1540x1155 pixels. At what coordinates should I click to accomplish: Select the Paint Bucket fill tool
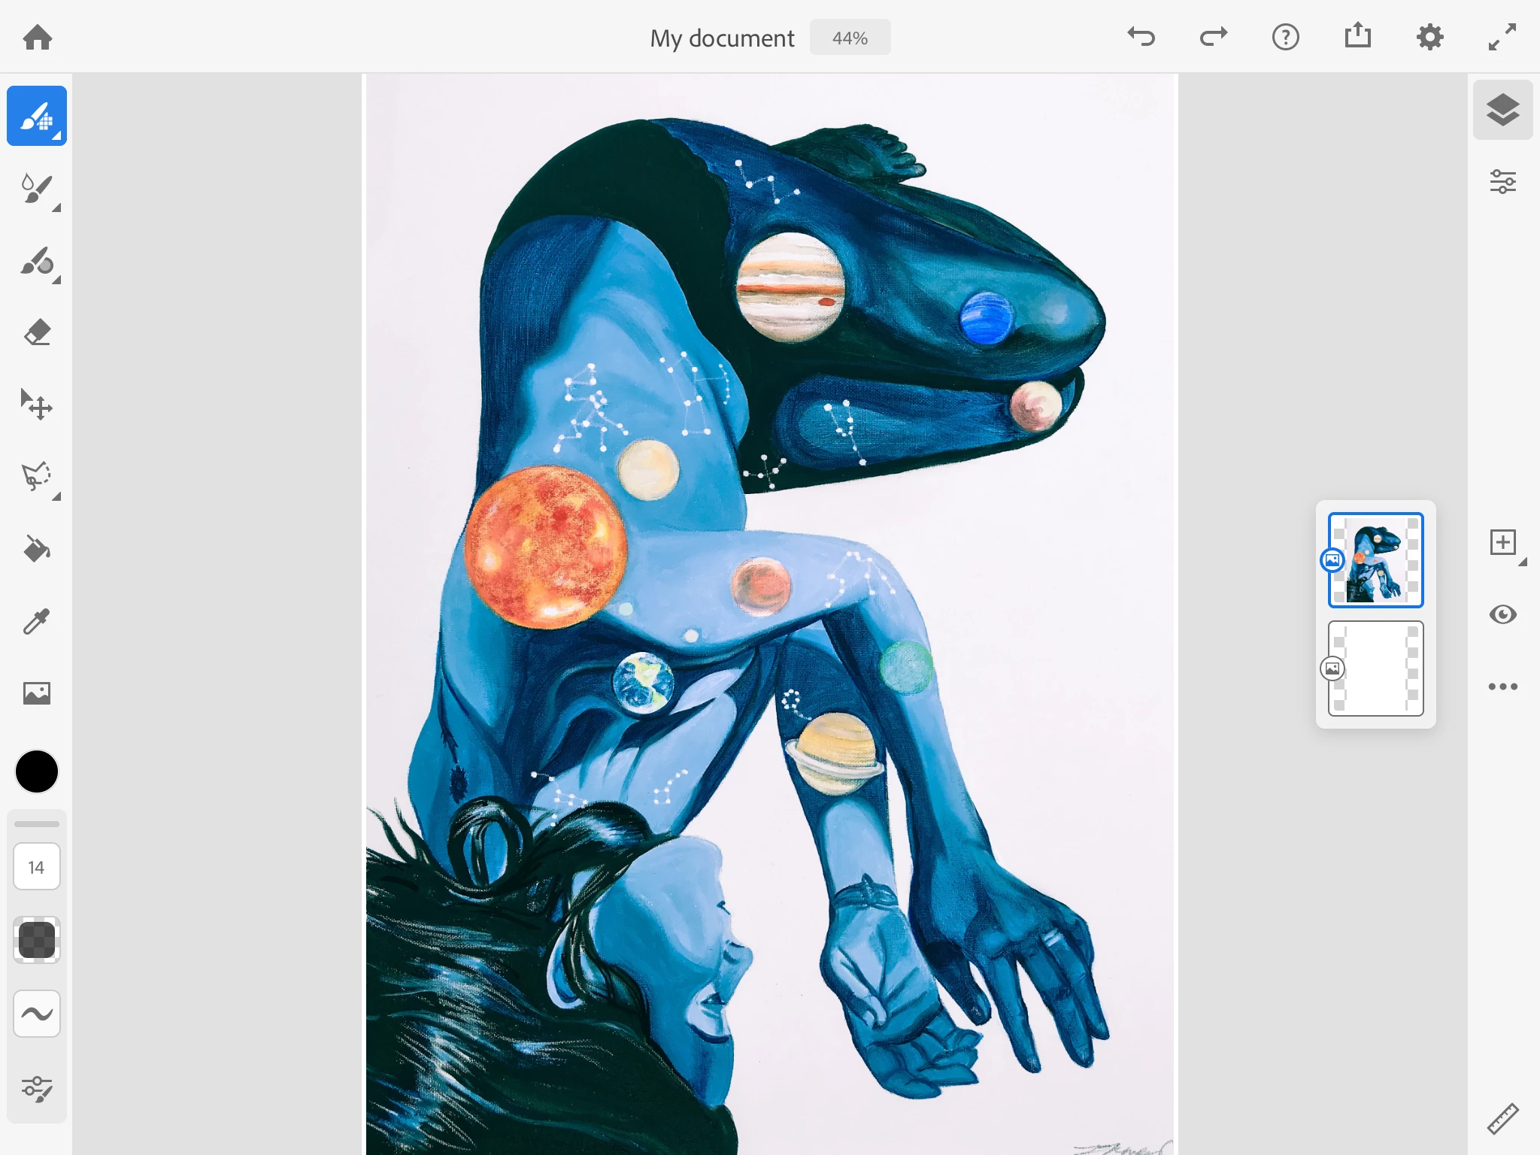[x=36, y=550]
